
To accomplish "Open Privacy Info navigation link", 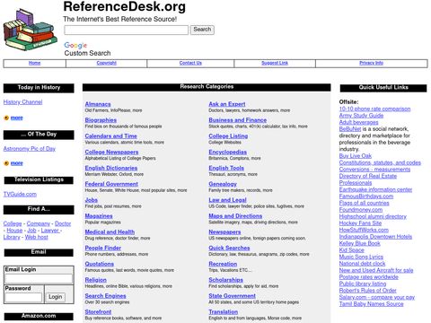I will coord(371,63).
